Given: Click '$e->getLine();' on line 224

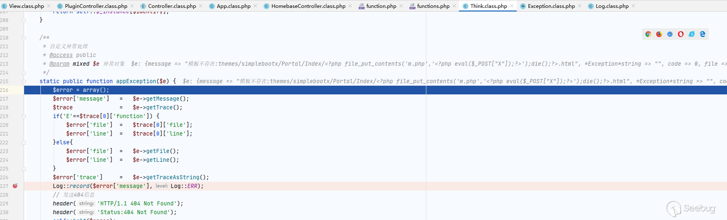Looking at the screenshot, I should pos(156,160).
